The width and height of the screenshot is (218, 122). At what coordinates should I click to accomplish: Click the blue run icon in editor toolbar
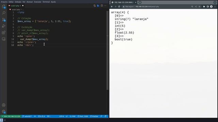(x=98, y=6)
